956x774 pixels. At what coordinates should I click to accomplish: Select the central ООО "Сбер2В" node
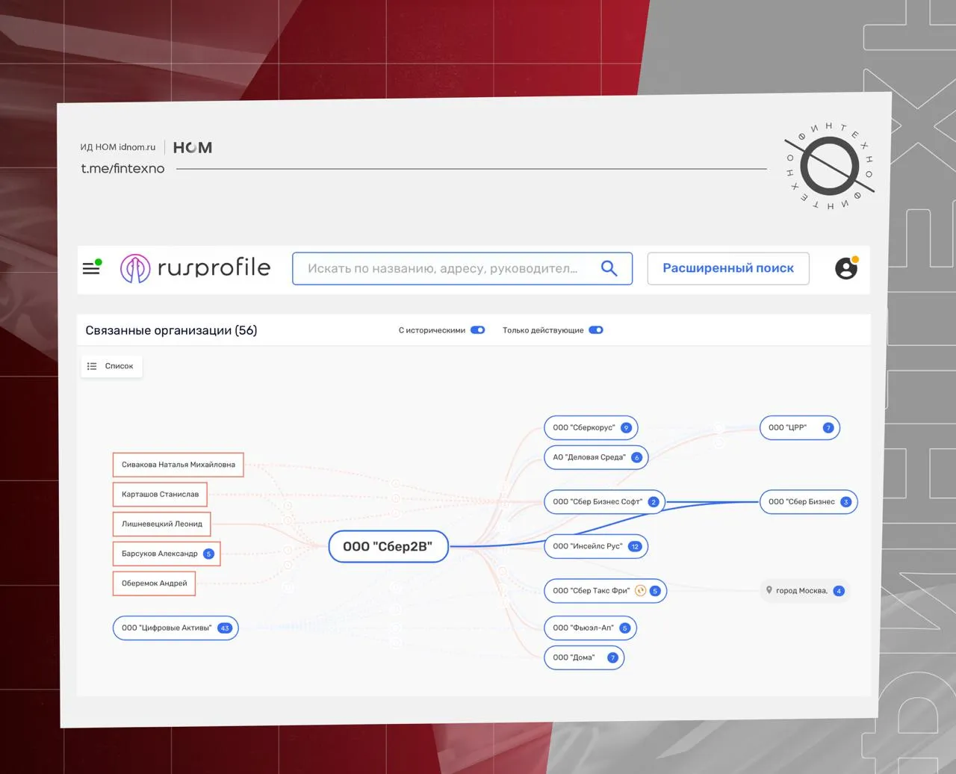point(388,547)
